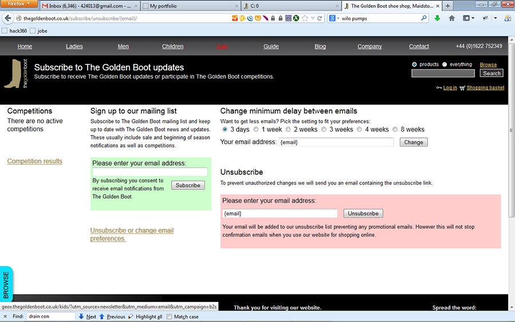Go back one page
The width and height of the screenshot is (515, 322).
8,18
